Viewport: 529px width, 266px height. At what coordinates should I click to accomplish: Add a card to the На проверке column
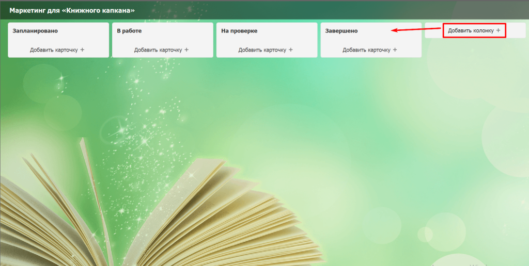pos(266,50)
